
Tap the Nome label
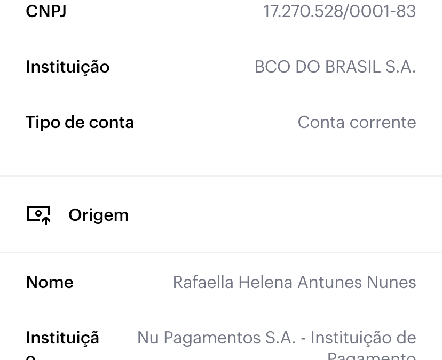(50, 282)
